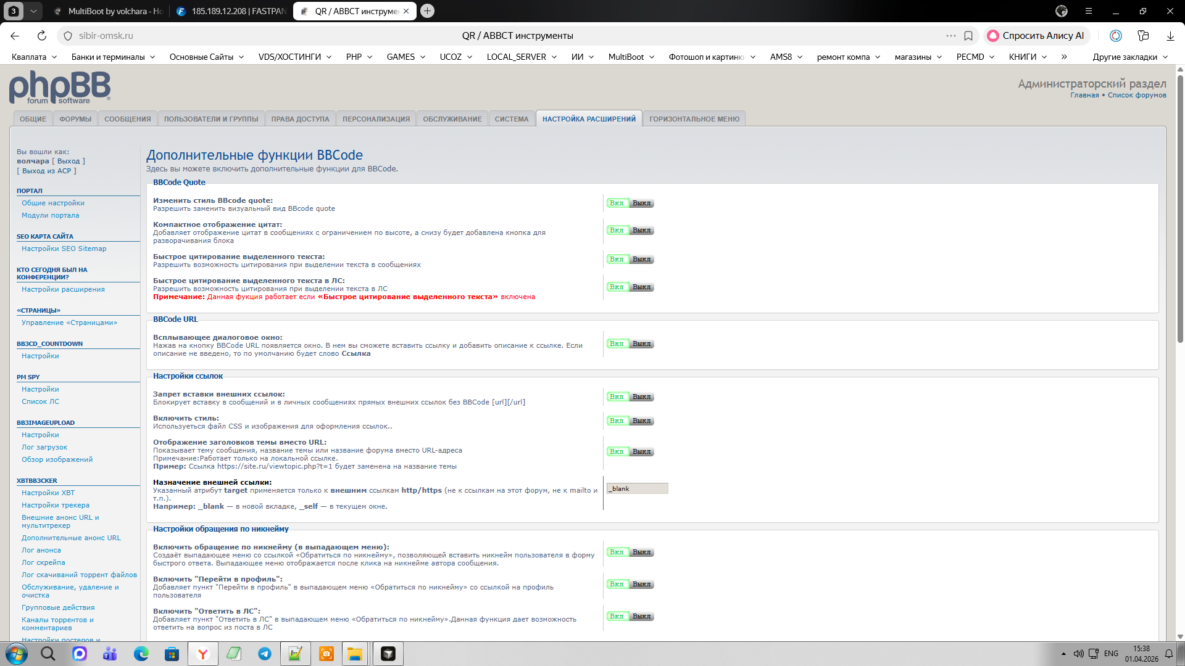Screen dimensions: 1185x666
Task: Open browser downloads arrow icon
Action: 1170,36
